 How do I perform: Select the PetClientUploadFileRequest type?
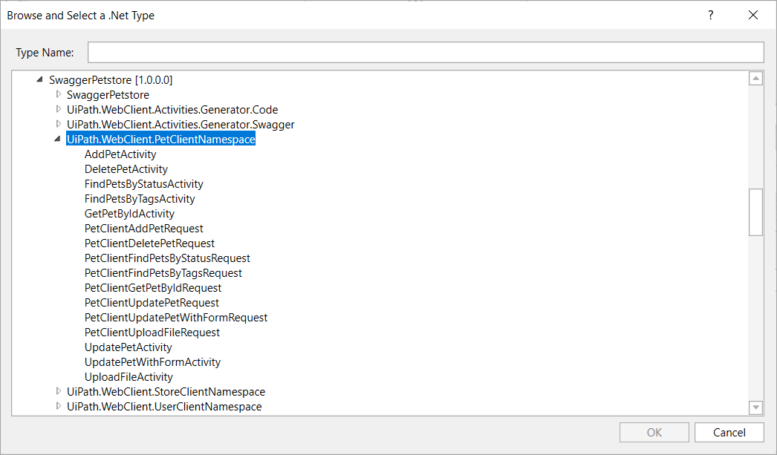[152, 332]
